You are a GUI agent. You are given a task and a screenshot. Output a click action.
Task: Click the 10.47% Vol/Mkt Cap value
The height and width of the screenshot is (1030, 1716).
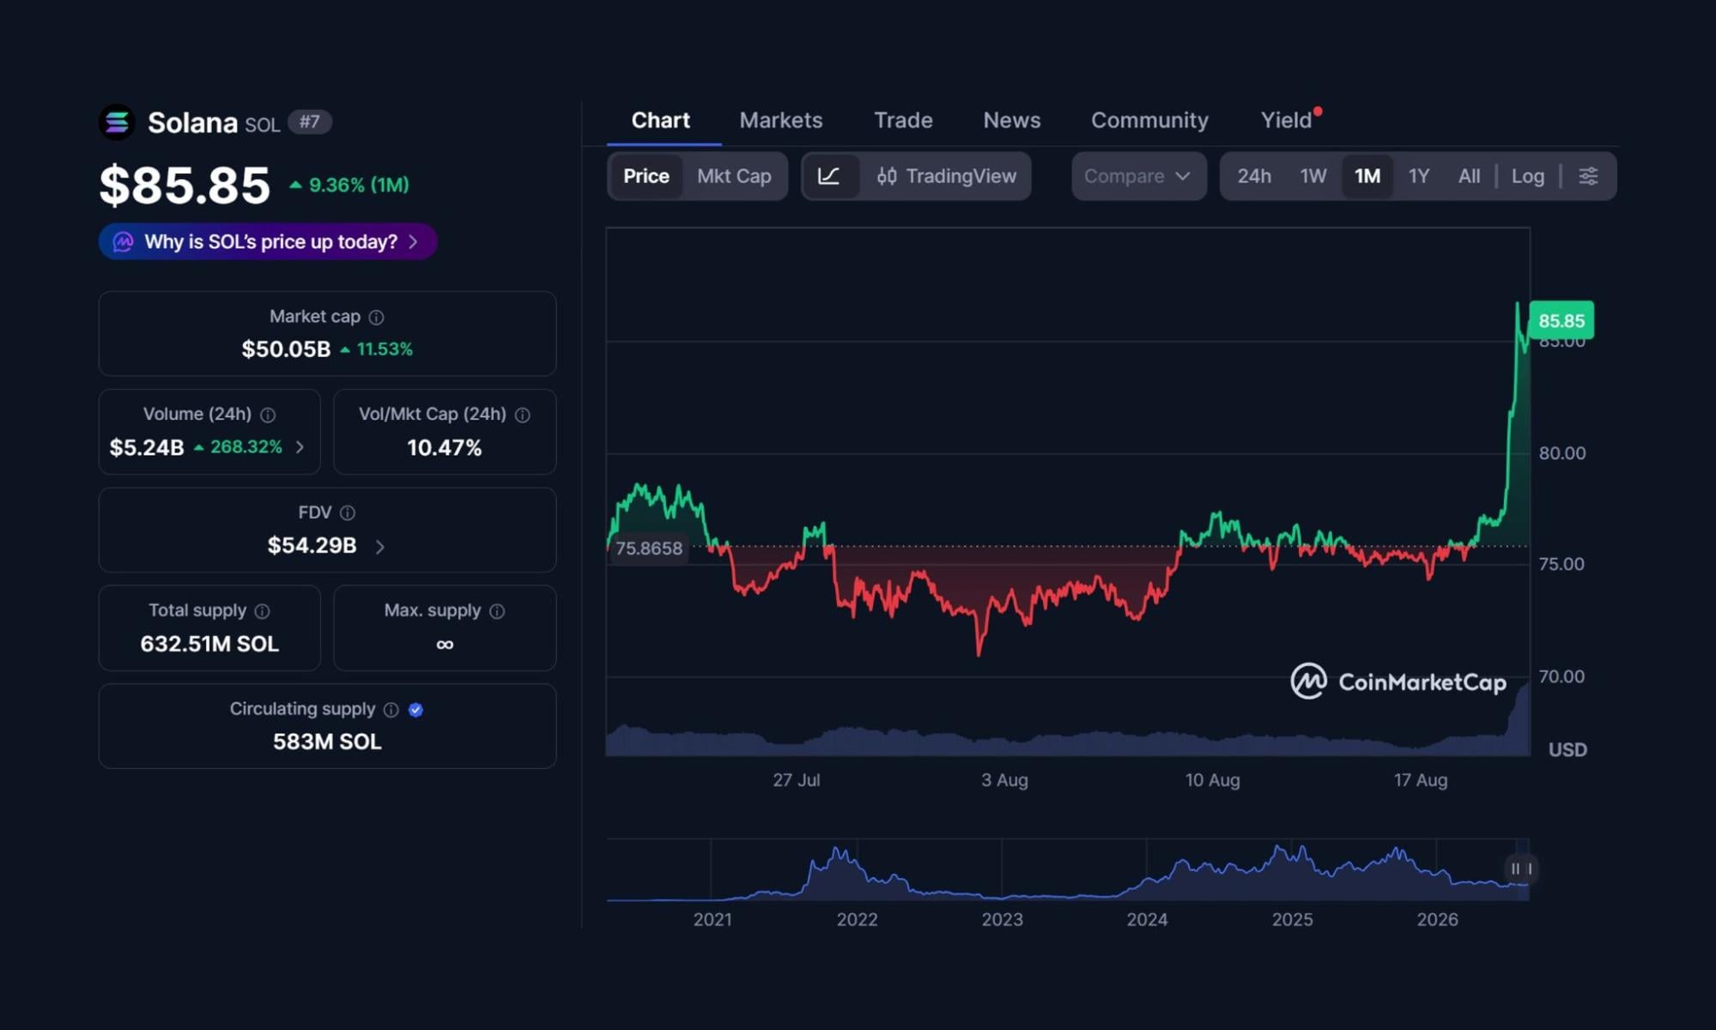click(444, 448)
